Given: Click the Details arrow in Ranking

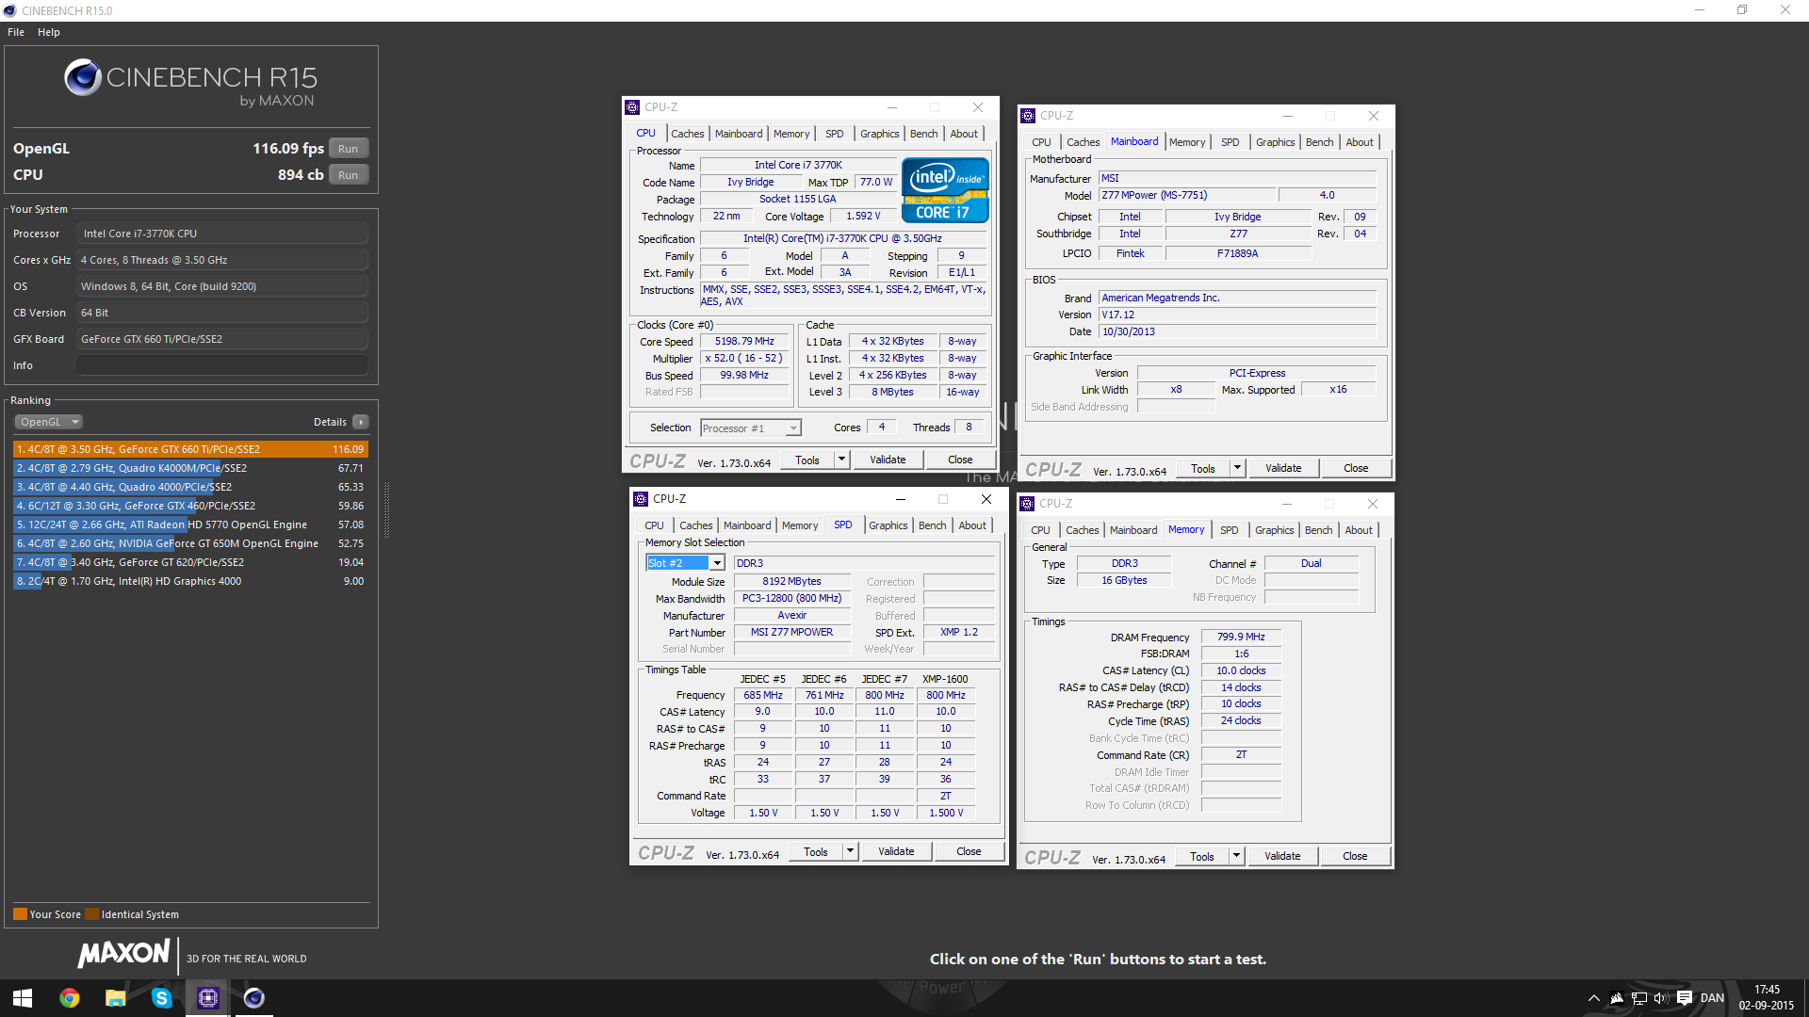Looking at the screenshot, I should [x=361, y=422].
